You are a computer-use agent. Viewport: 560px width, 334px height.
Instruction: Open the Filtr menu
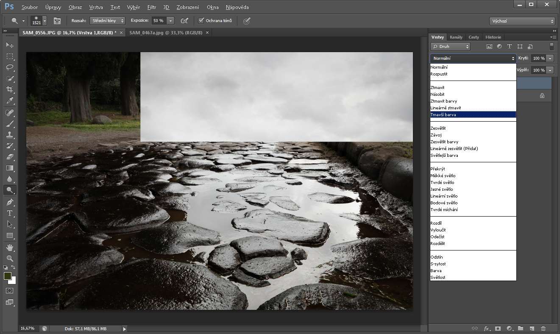tap(151, 7)
